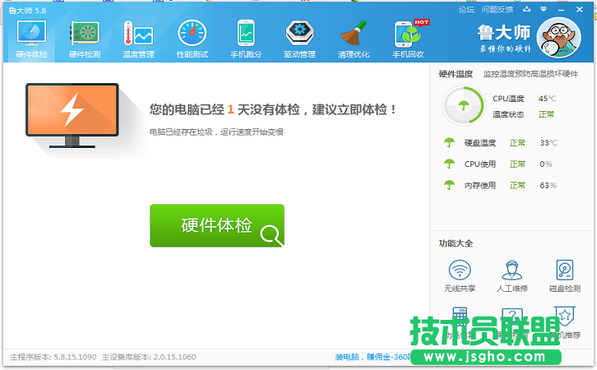Screen dimensions: 597x370
Task: Open 磁盘检测 disk icon
Action: pyautogui.click(x=565, y=270)
